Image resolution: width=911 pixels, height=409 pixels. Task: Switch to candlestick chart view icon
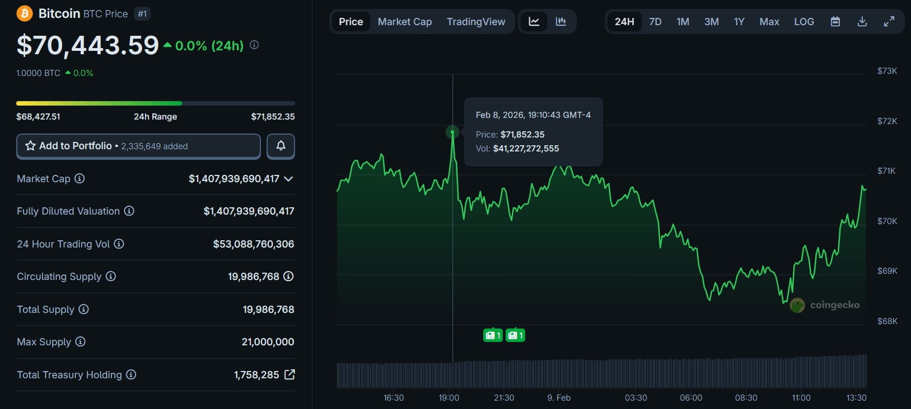tap(560, 22)
